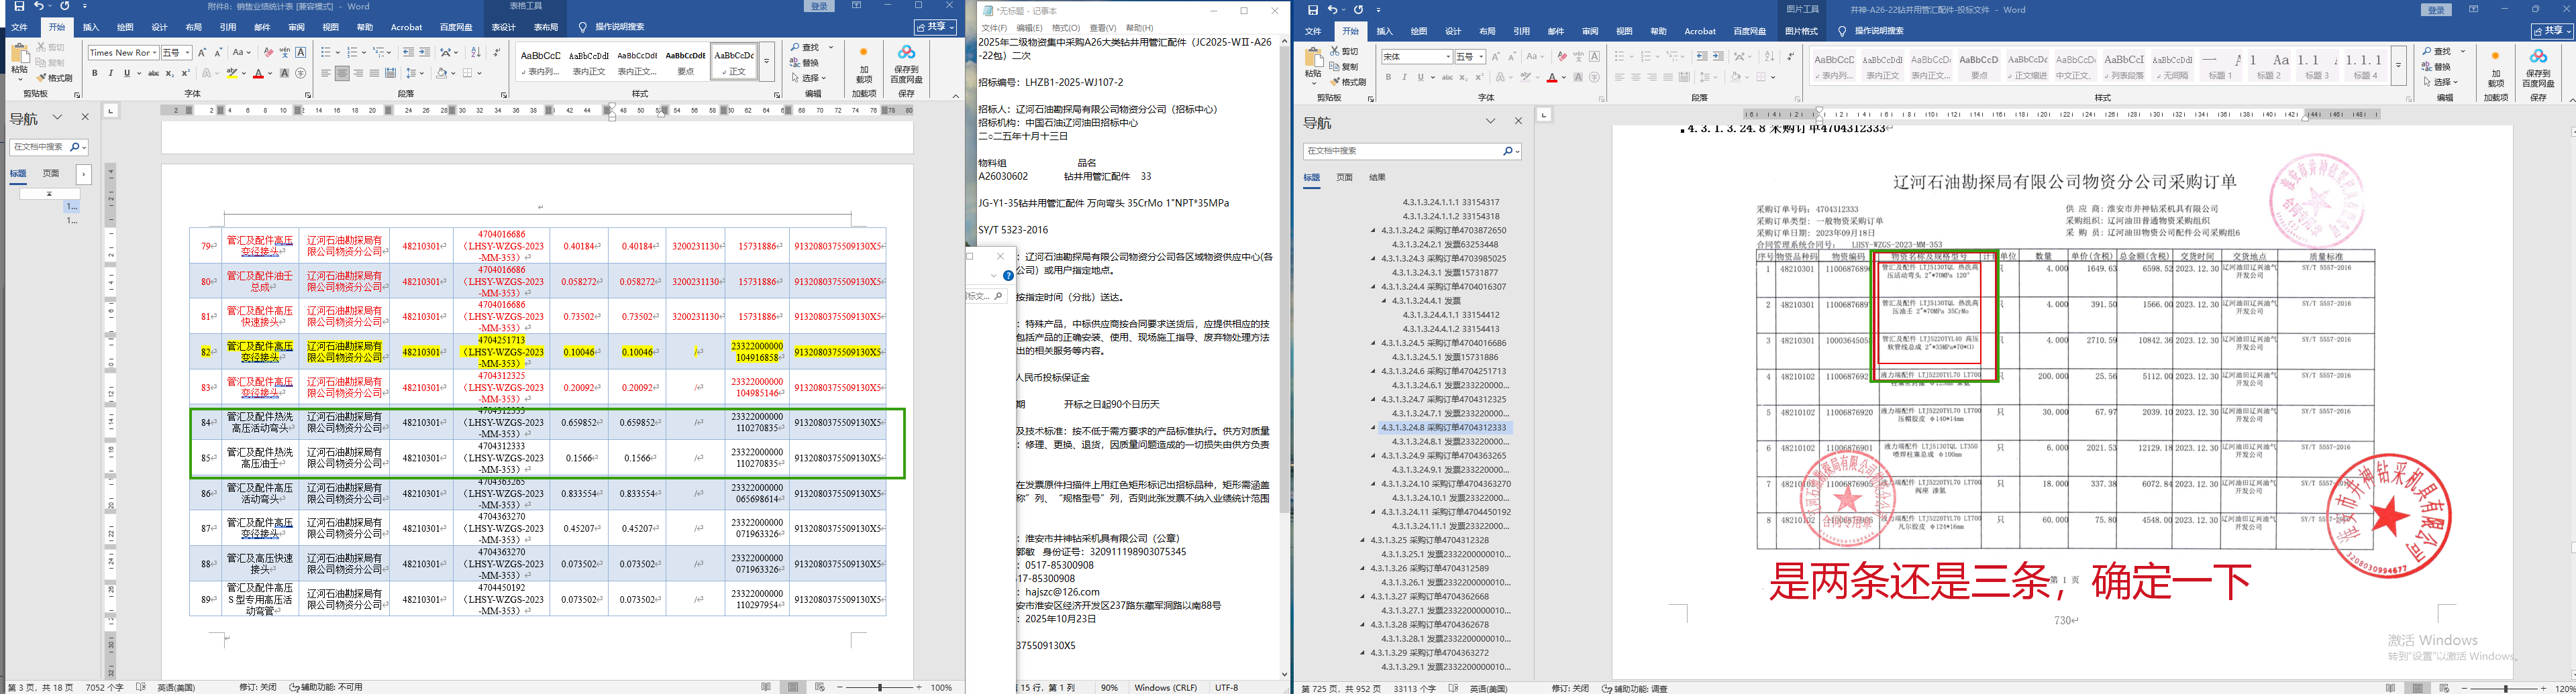Close navigation pane in 销售业绩统计表 window
2576x694 pixels.
point(85,117)
